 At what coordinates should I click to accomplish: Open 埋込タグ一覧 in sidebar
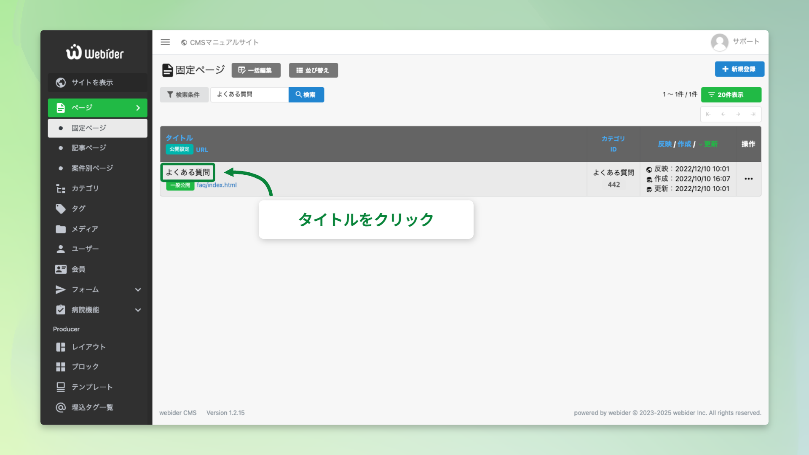pyautogui.click(x=92, y=407)
